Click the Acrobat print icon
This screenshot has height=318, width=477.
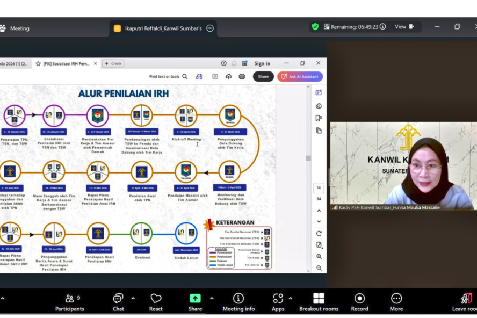click(242, 77)
